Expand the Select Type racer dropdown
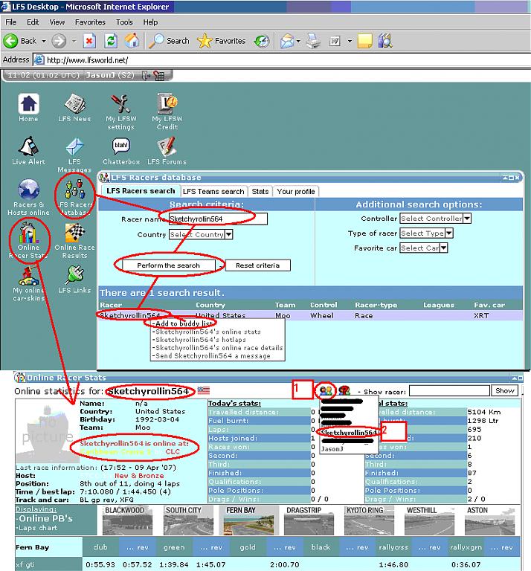The height and width of the screenshot is (571, 531). (448, 233)
